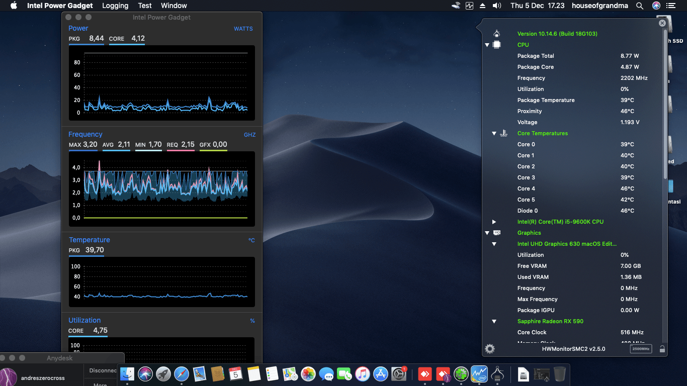Expand Intel(R) Core(TM) i5-9600K CPU
Image resolution: width=687 pixels, height=386 pixels.
494,222
